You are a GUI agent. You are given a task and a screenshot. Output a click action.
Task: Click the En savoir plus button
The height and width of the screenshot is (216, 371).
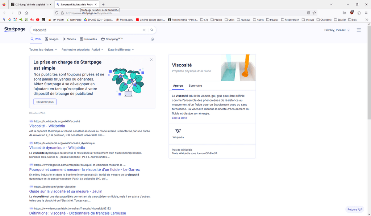pos(45,102)
